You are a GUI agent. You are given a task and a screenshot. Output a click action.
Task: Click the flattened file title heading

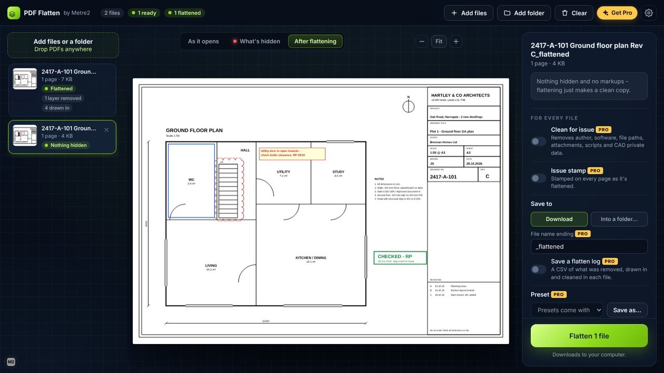click(x=587, y=50)
